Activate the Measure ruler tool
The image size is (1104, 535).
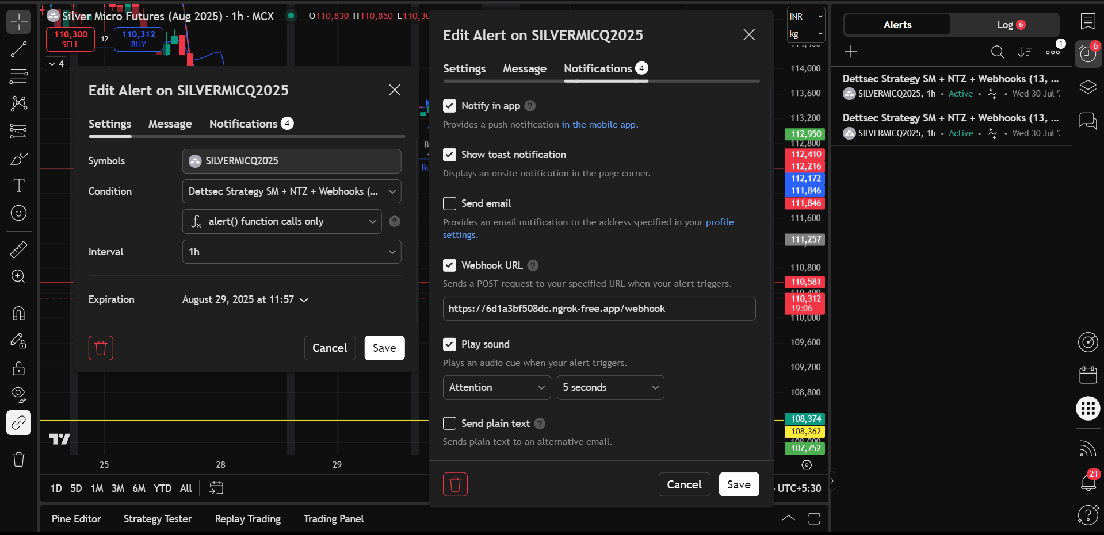click(x=18, y=249)
